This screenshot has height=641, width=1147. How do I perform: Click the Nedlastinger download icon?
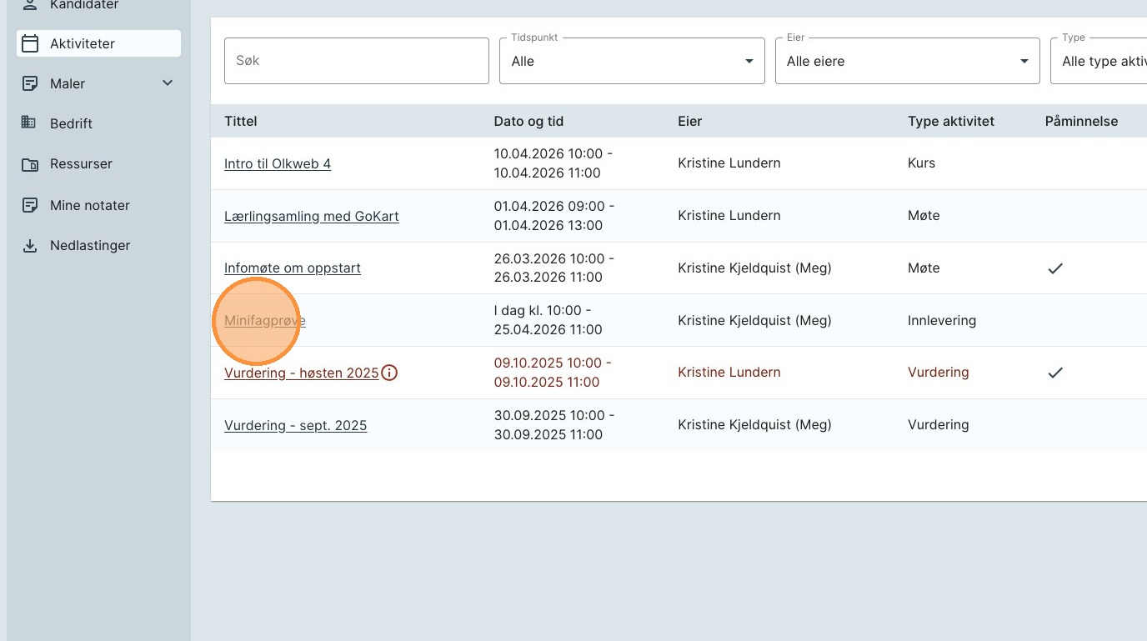[30, 246]
